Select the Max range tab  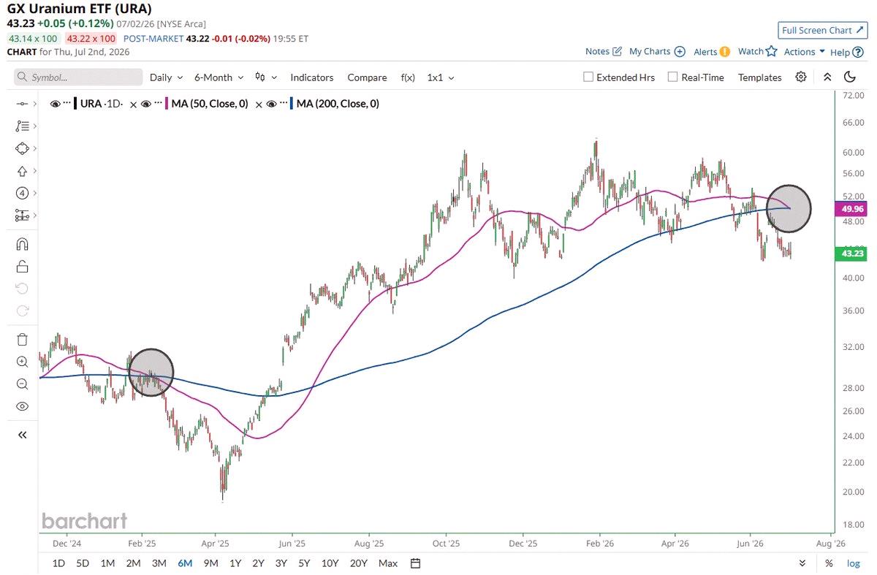388,563
